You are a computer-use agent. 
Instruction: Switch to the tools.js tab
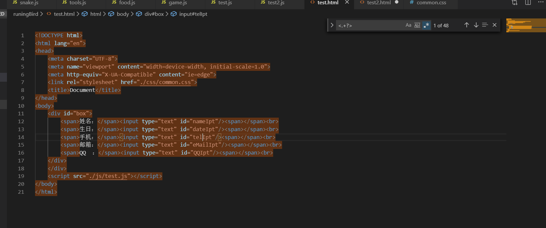(74, 3)
